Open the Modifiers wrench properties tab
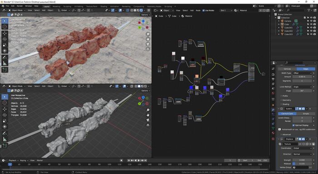Image resolution: width=318 pixels, height=174 pixels. click(273, 109)
